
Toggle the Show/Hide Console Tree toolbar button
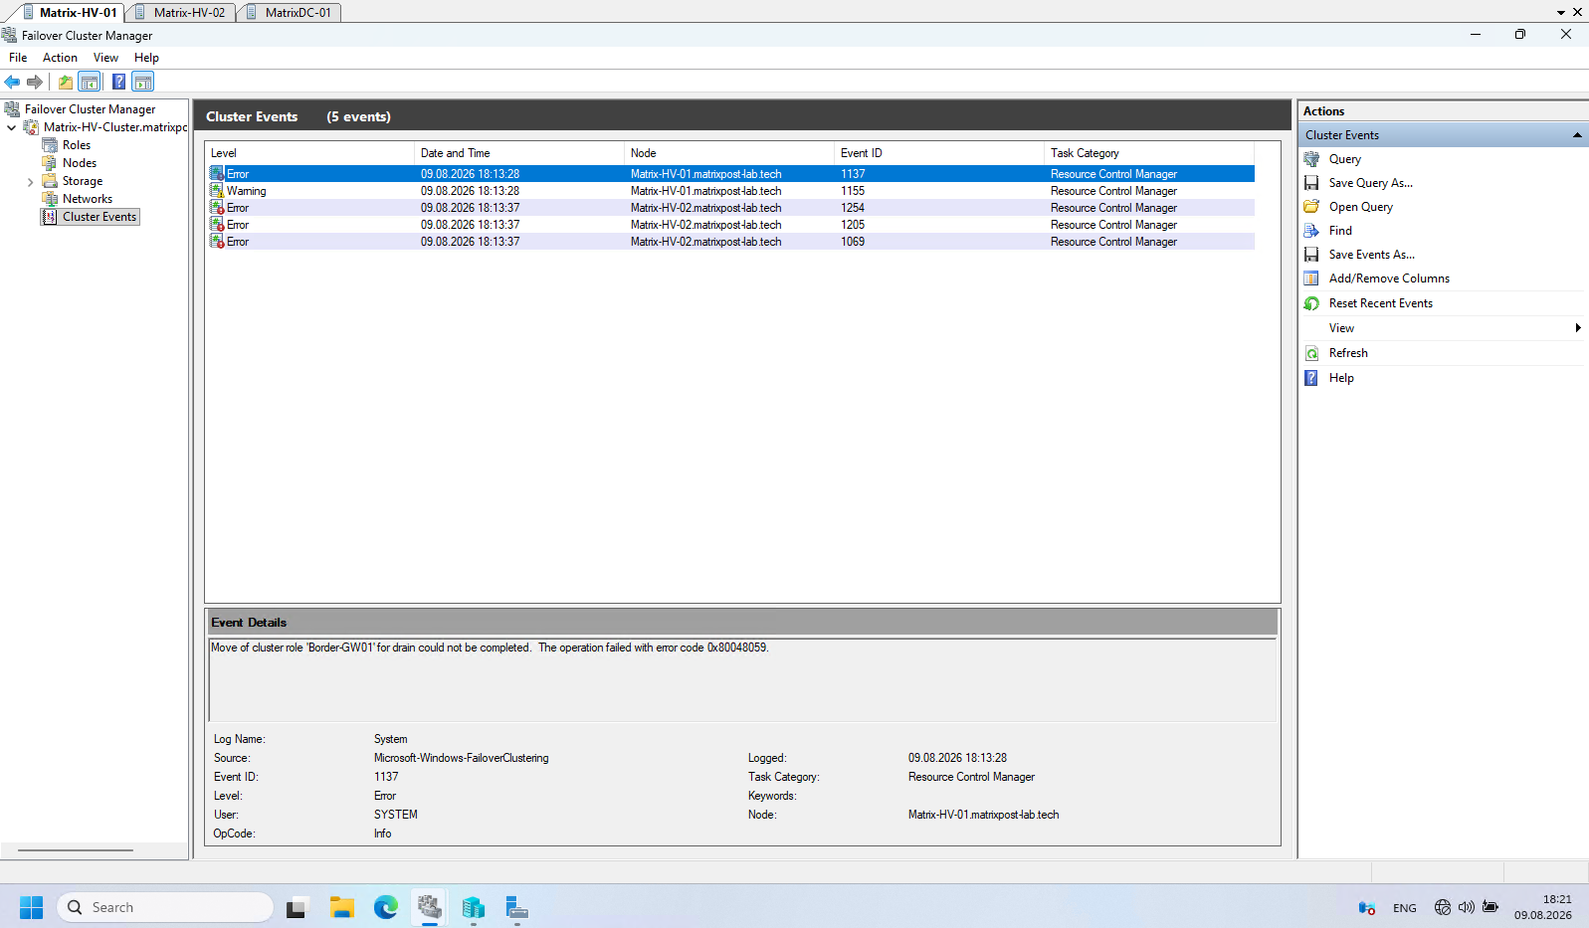(x=90, y=82)
